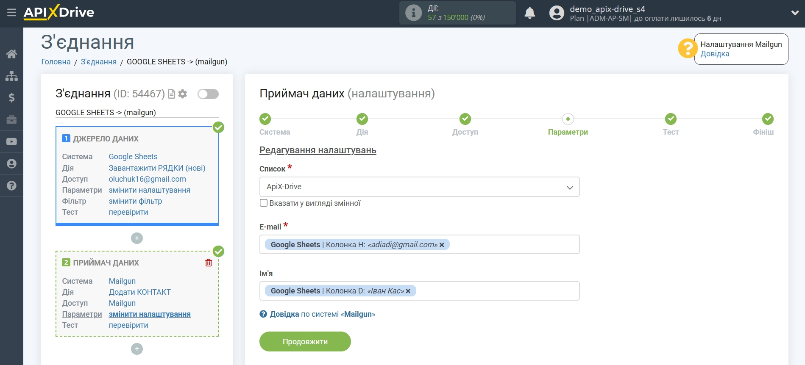805x365 pixels.
Task: Open the connections sitemap sidebar icon
Action: tap(11, 76)
